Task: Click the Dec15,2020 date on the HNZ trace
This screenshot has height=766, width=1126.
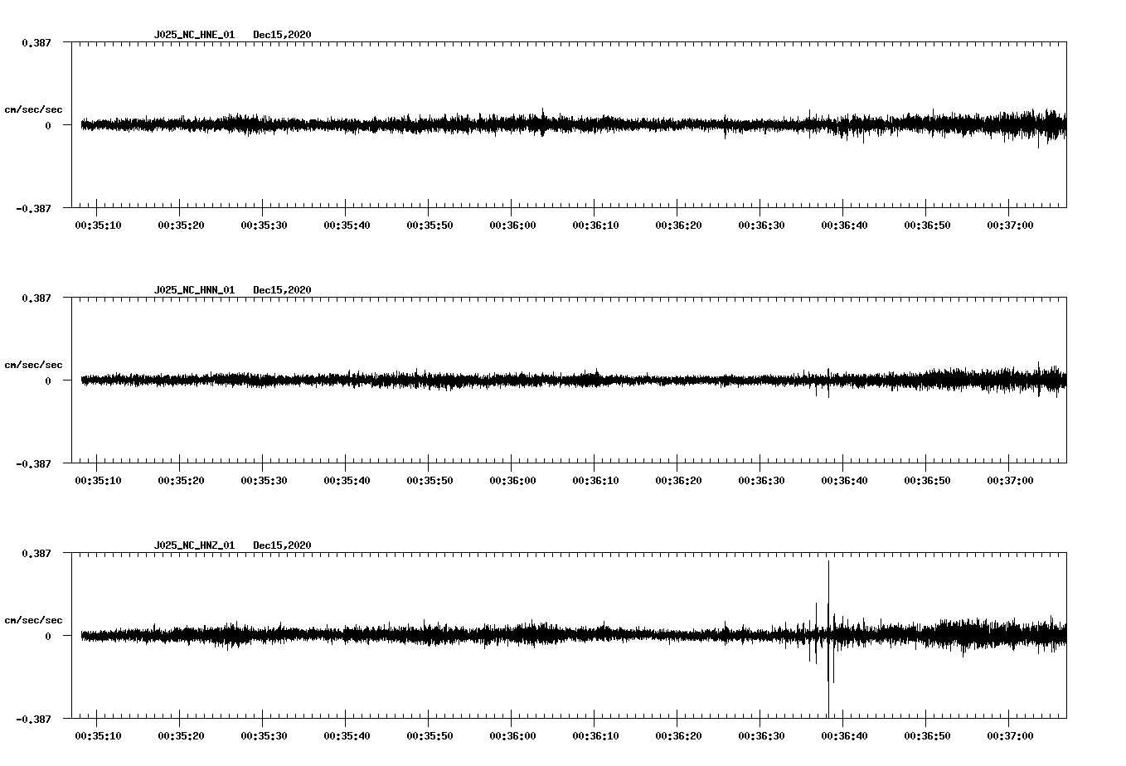Action: (284, 543)
